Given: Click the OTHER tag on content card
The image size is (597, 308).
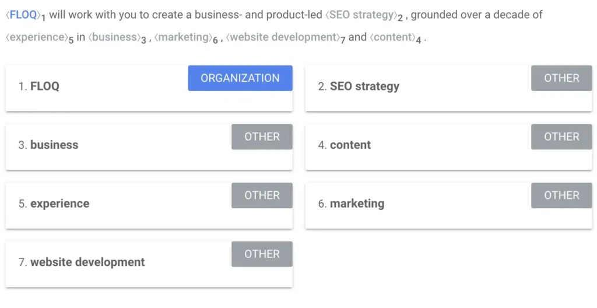Looking at the screenshot, I should 561,137.
